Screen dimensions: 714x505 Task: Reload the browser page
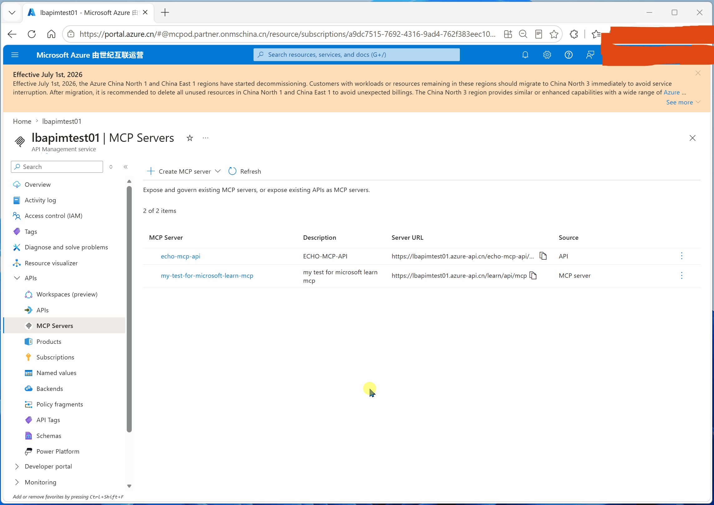click(x=32, y=34)
